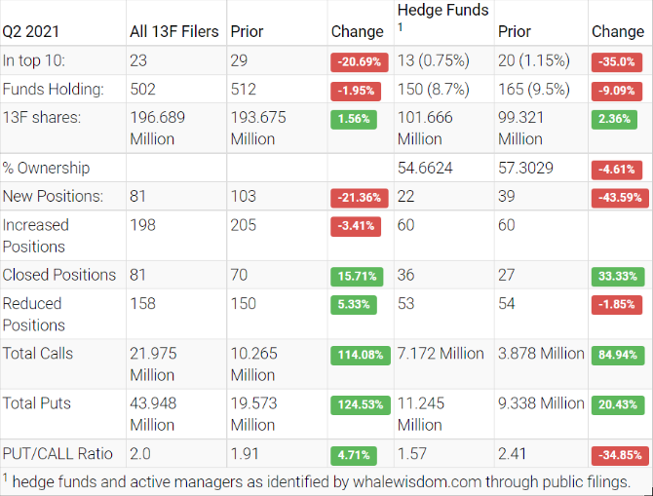Select the % Ownership row label
Image resolution: width=653 pixels, height=496 pixels.
(x=46, y=168)
